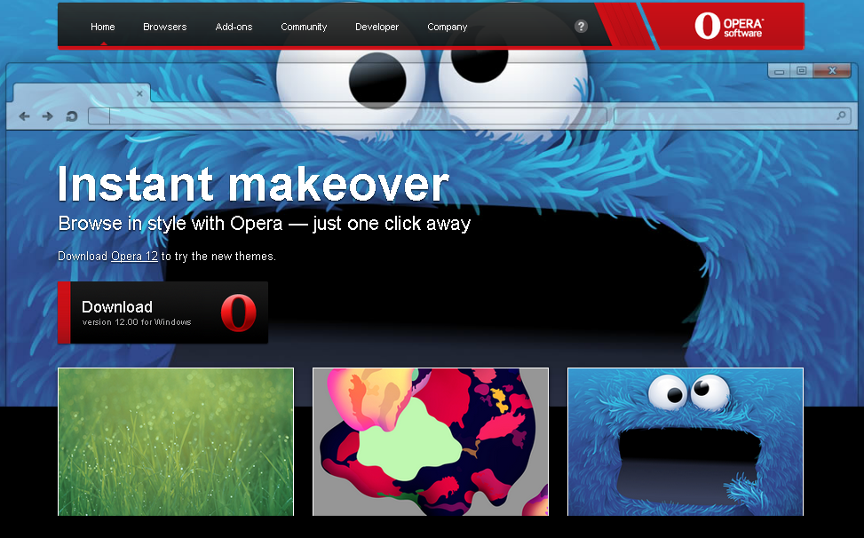Close the open browser tab
The width and height of the screenshot is (864, 538).
point(139,92)
